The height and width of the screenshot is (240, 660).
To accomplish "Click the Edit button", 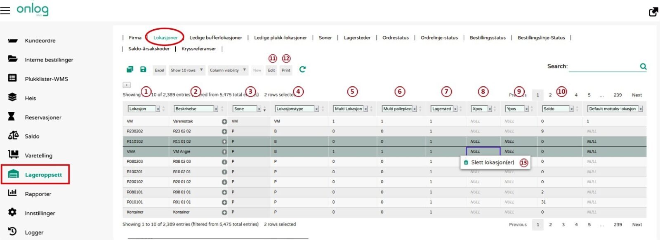I will (x=271, y=70).
